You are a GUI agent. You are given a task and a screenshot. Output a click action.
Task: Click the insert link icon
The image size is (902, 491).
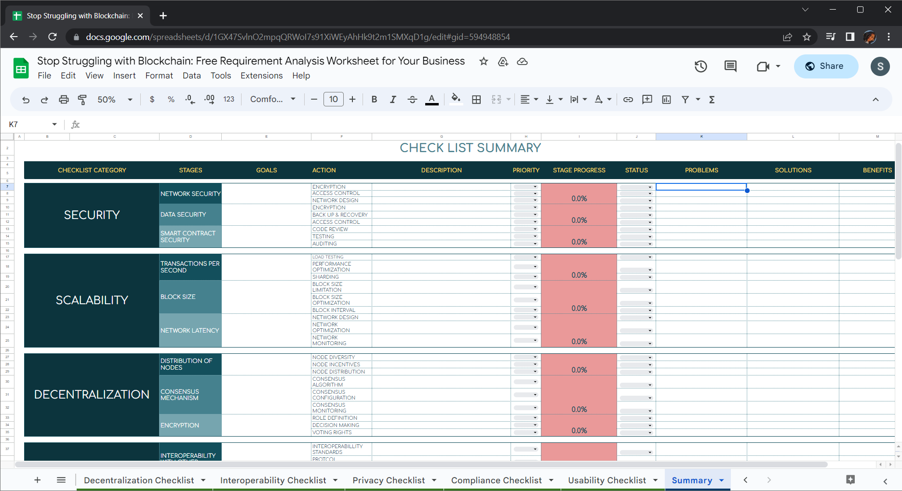[x=628, y=100]
